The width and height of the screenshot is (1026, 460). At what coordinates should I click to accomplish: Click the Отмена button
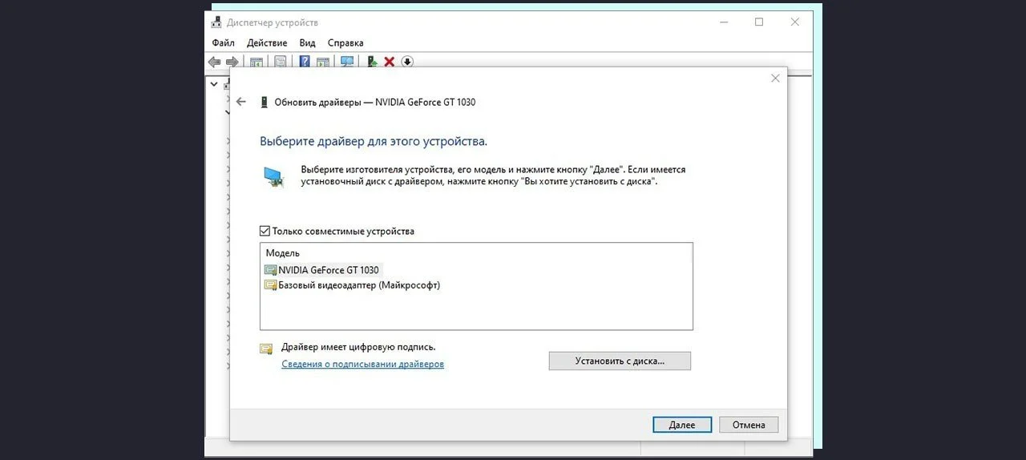(x=749, y=425)
